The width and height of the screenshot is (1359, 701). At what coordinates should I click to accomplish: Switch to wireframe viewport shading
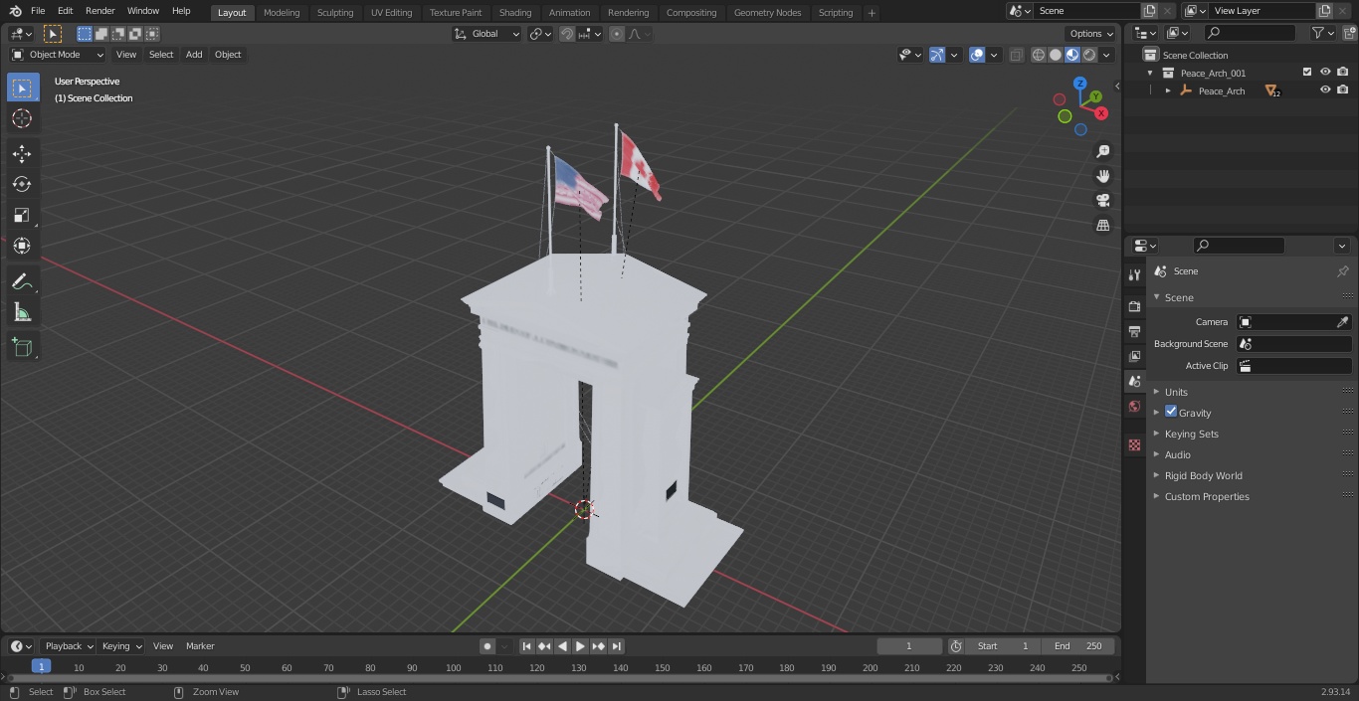(x=1039, y=55)
